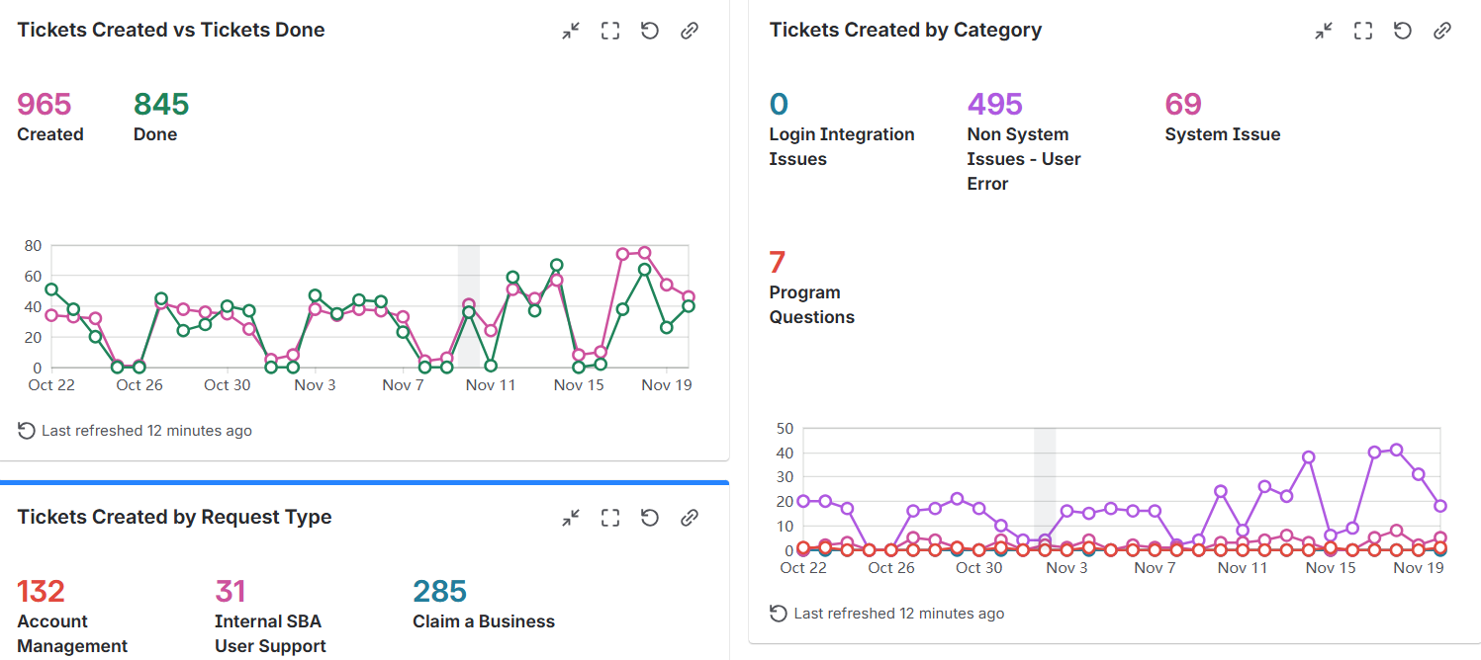The height and width of the screenshot is (660, 1481).
Task: Open the 285 Claim a Business count
Action: click(440, 591)
